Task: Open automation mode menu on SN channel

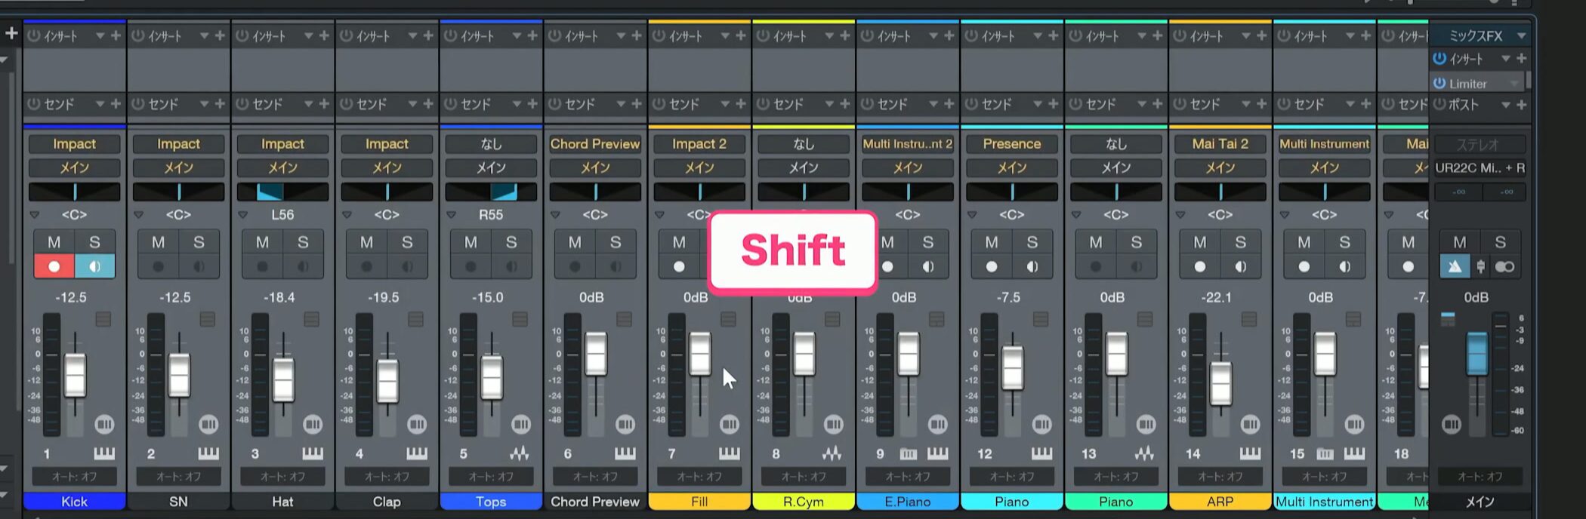Action: (178, 477)
